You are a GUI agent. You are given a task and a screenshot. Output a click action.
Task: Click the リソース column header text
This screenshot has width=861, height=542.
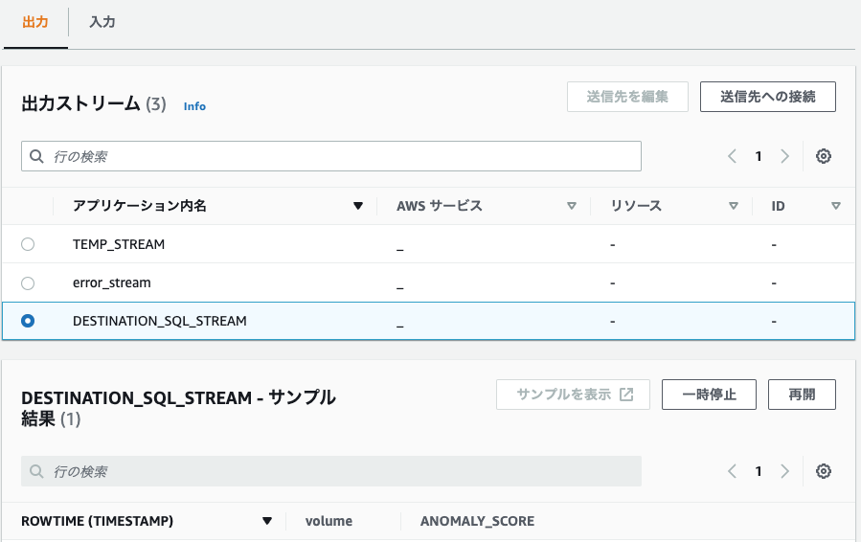[636, 206]
